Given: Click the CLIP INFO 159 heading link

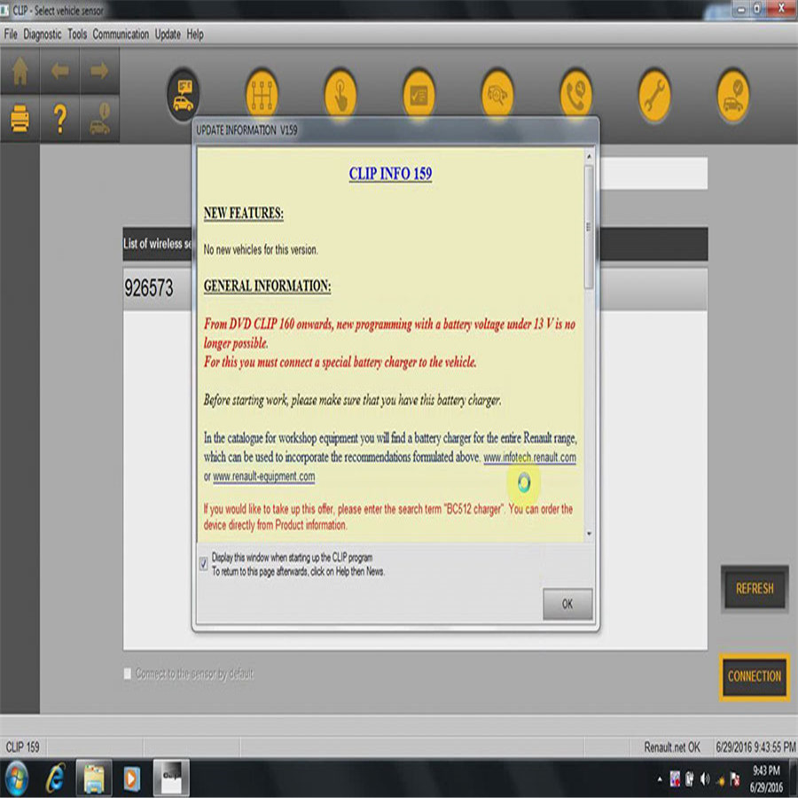Looking at the screenshot, I should (390, 174).
